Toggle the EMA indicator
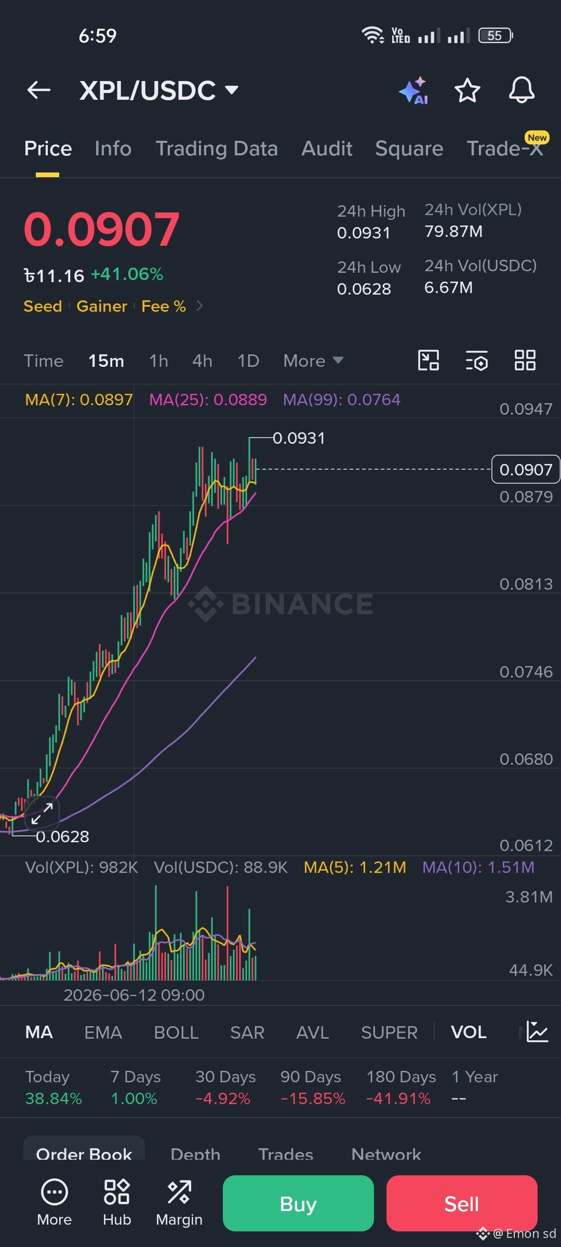Screen dimensions: 561x1247 tap(103, 1032)
